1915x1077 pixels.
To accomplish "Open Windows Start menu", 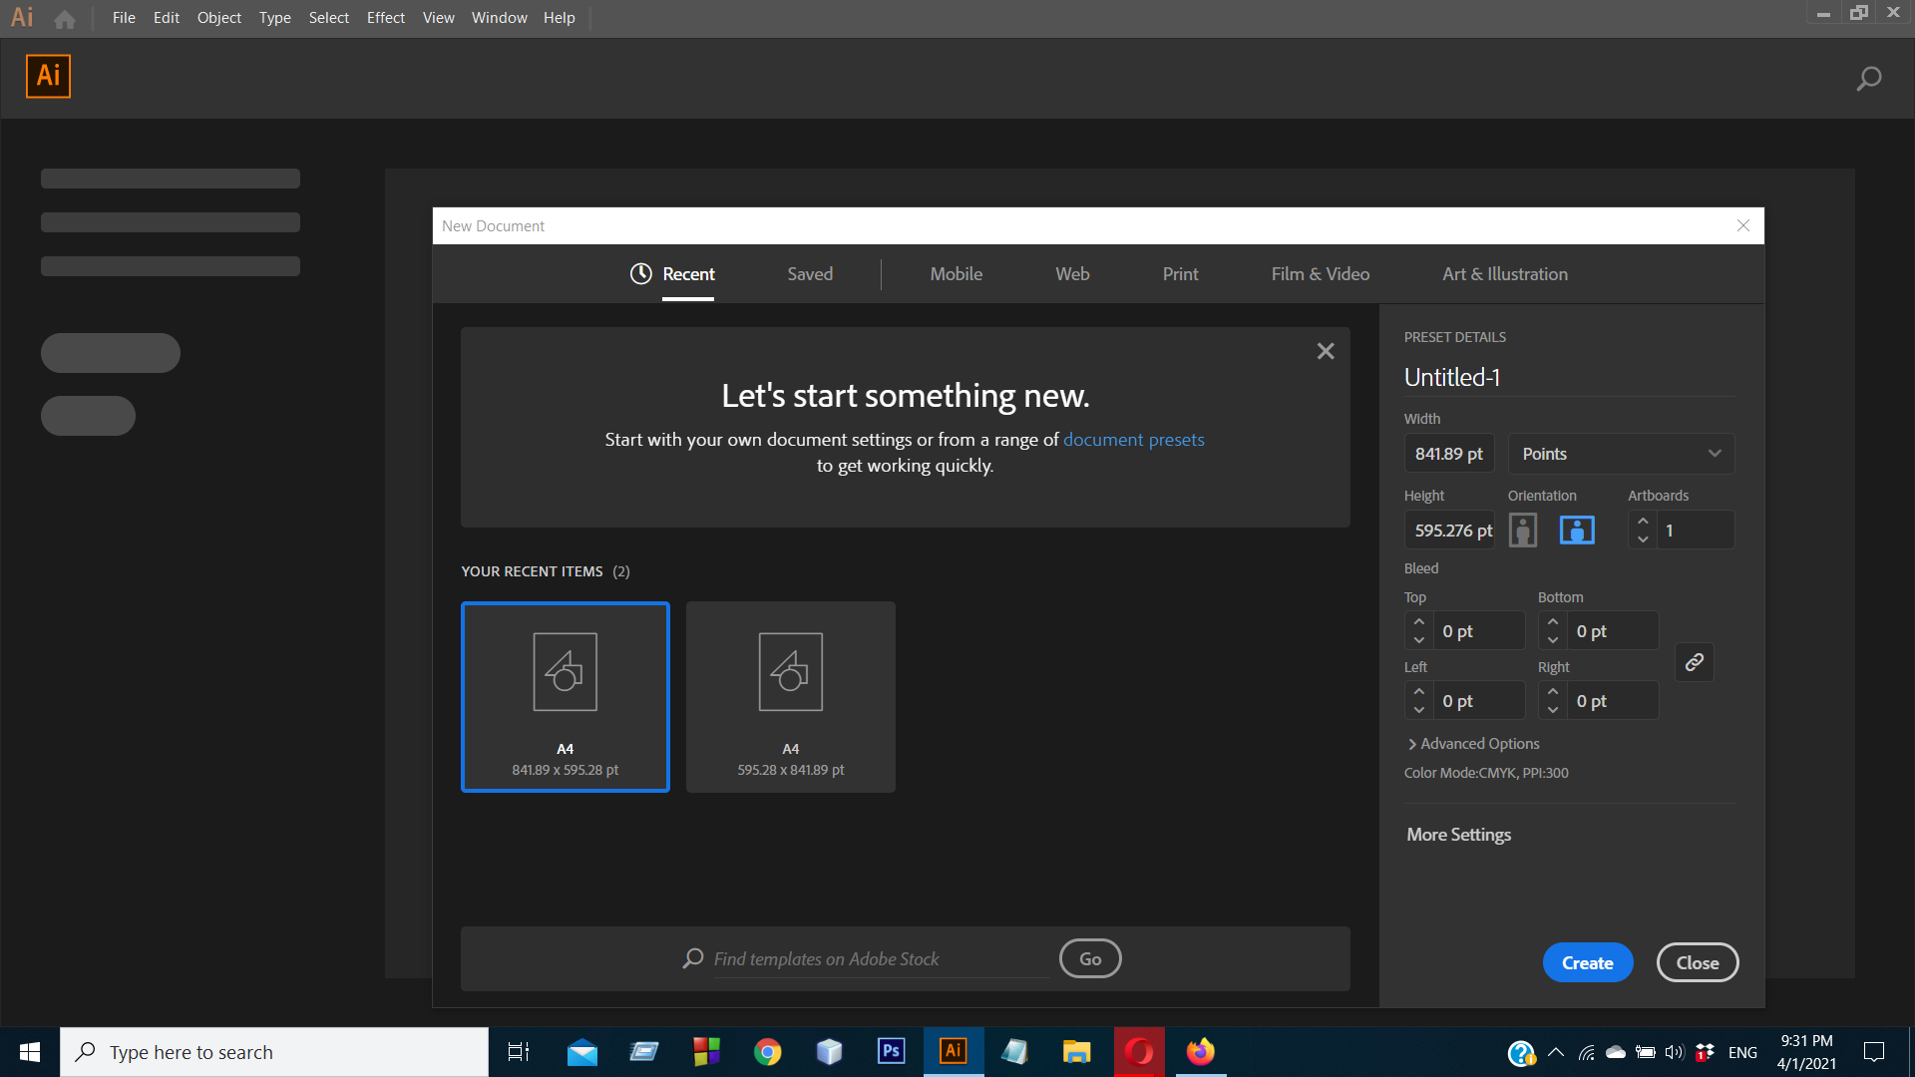I will coord(30,1052).
